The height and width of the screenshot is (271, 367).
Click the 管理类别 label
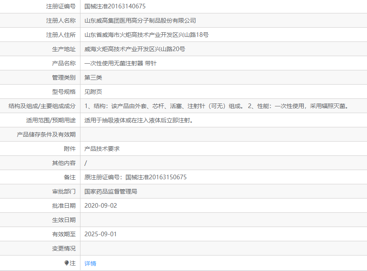tap(64, 77)
